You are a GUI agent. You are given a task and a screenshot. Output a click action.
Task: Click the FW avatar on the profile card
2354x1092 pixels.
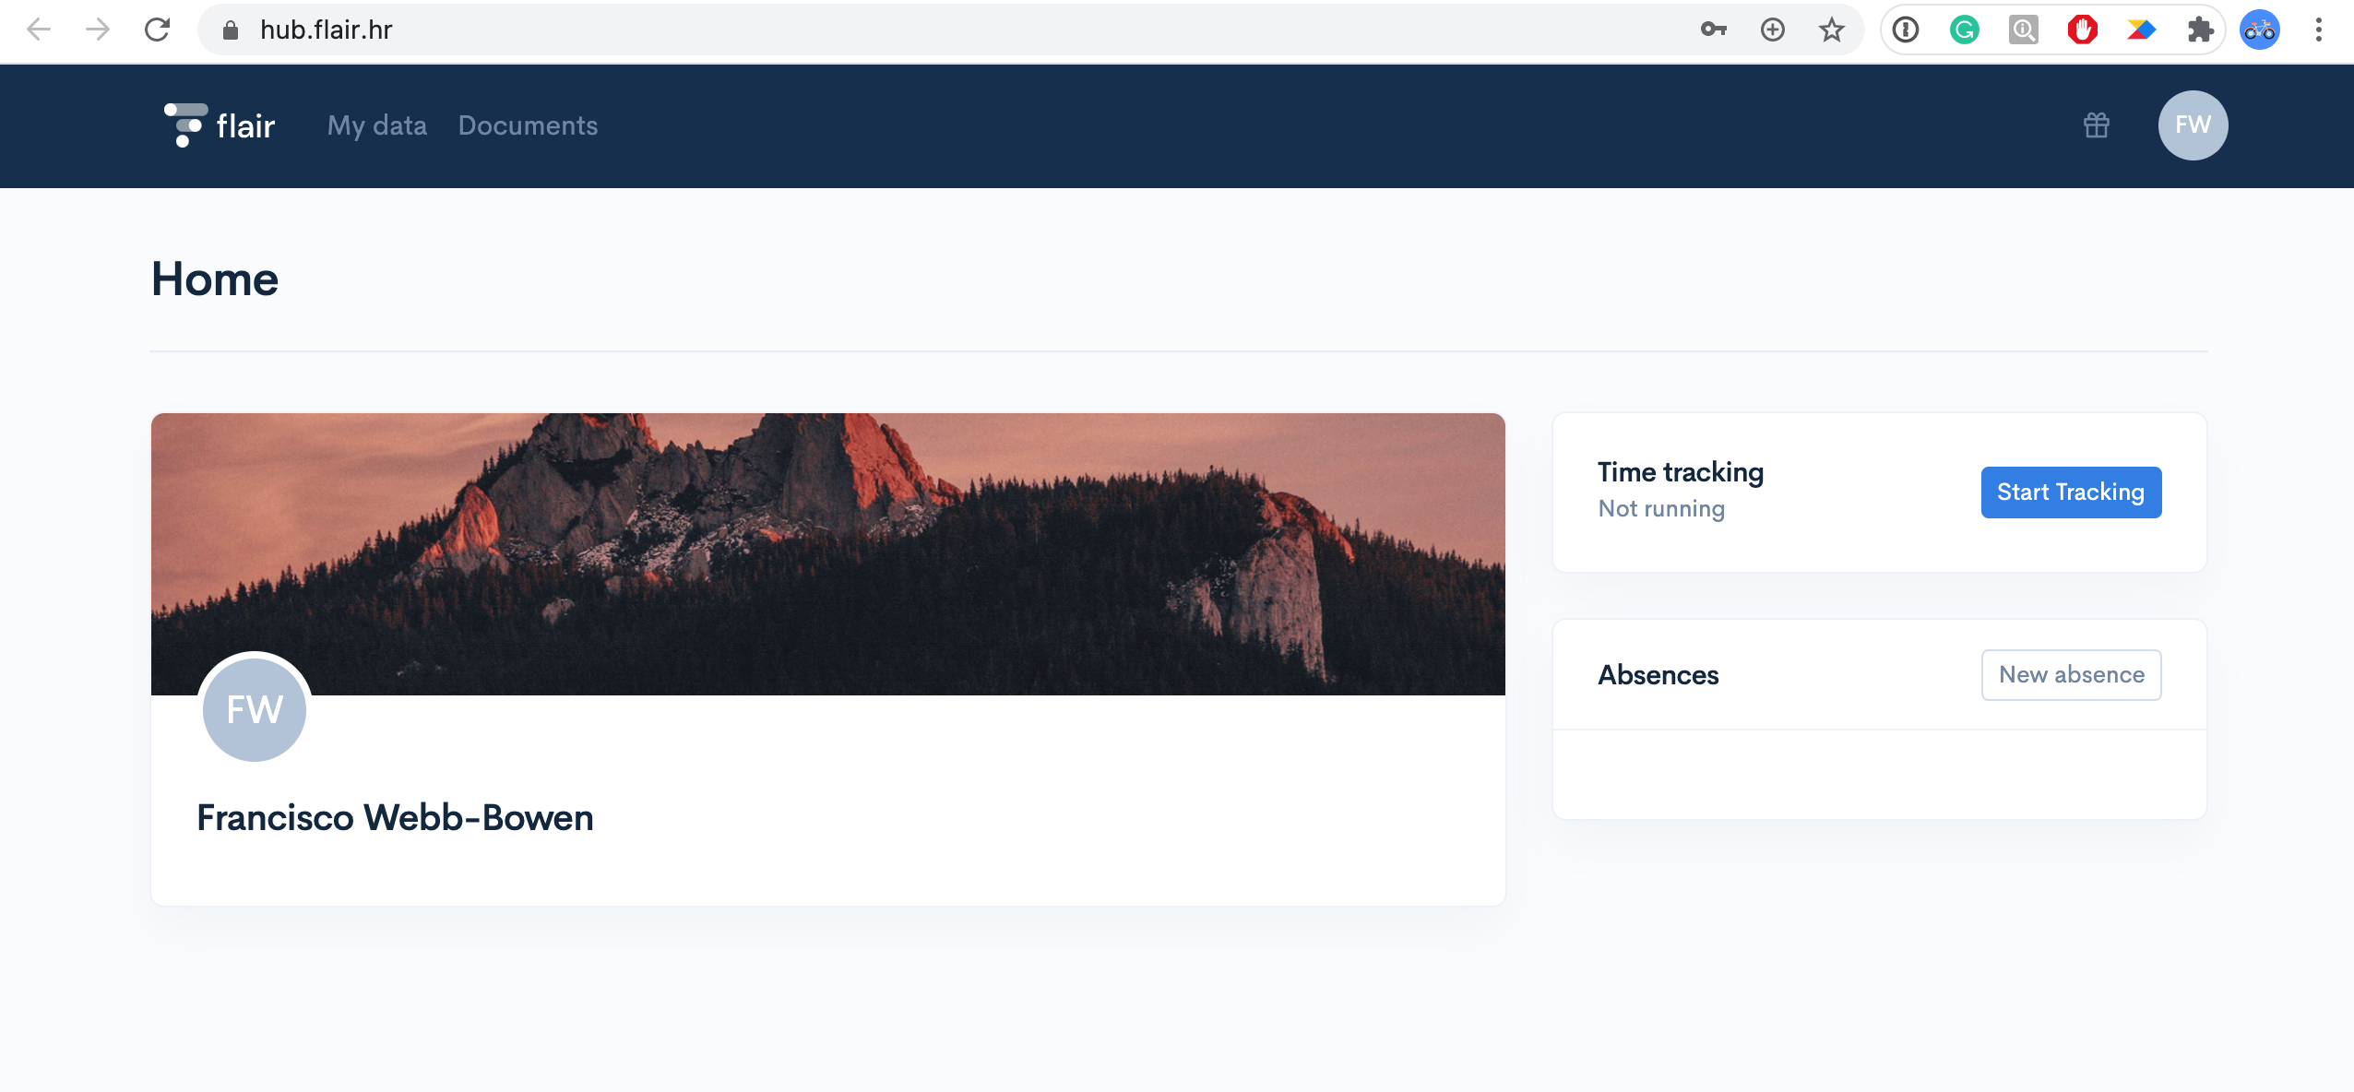(254, 709)
